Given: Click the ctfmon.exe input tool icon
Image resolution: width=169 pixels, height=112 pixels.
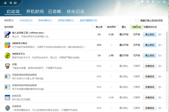Looking at the screenshot, I should (7, 34).
